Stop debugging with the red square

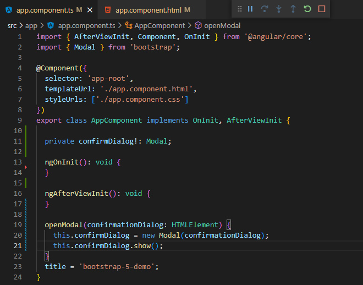(x=322, y=9)
